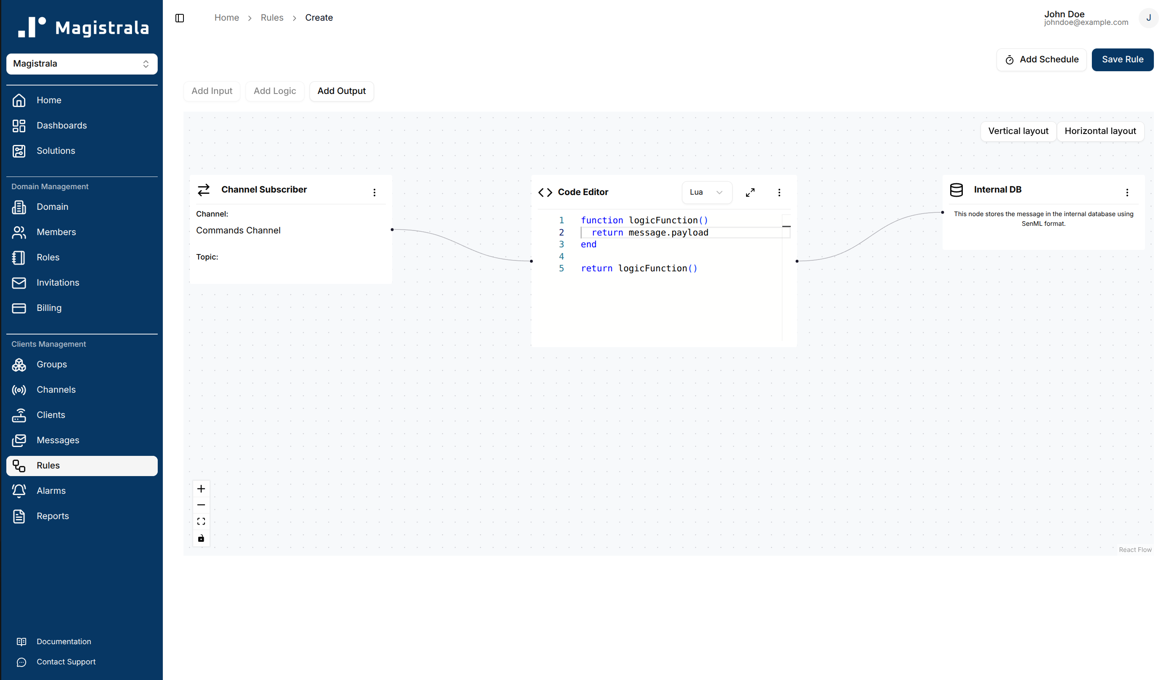Click the Home house icon in sidebar
The height and width of the screenshot is (680, 1172).
click(19, 100)
